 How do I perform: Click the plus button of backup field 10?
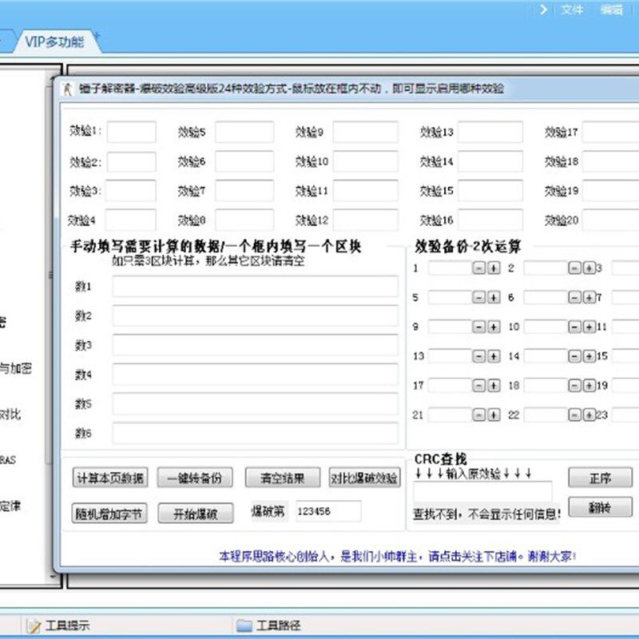(589, 327)
